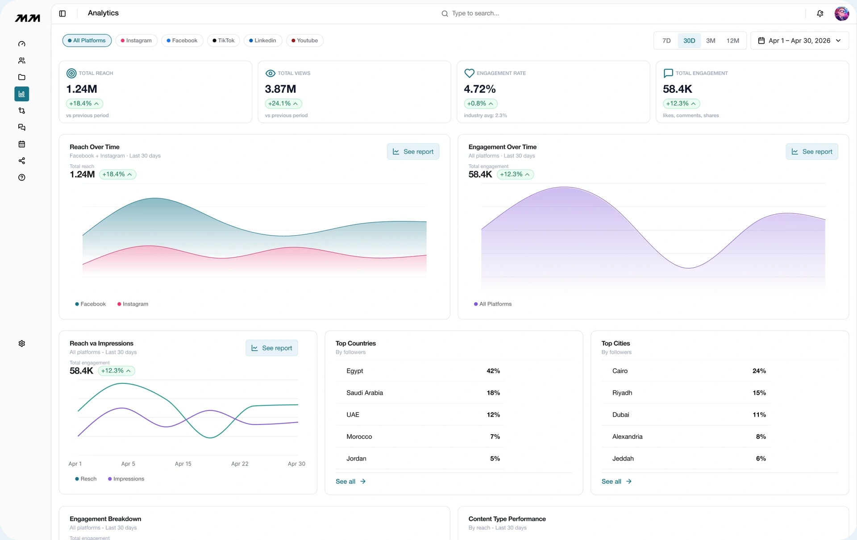The height and width of the screenshot is (540, 857).
Task: Click the calendar icon in the date range picker
Action: coord(761,41)
